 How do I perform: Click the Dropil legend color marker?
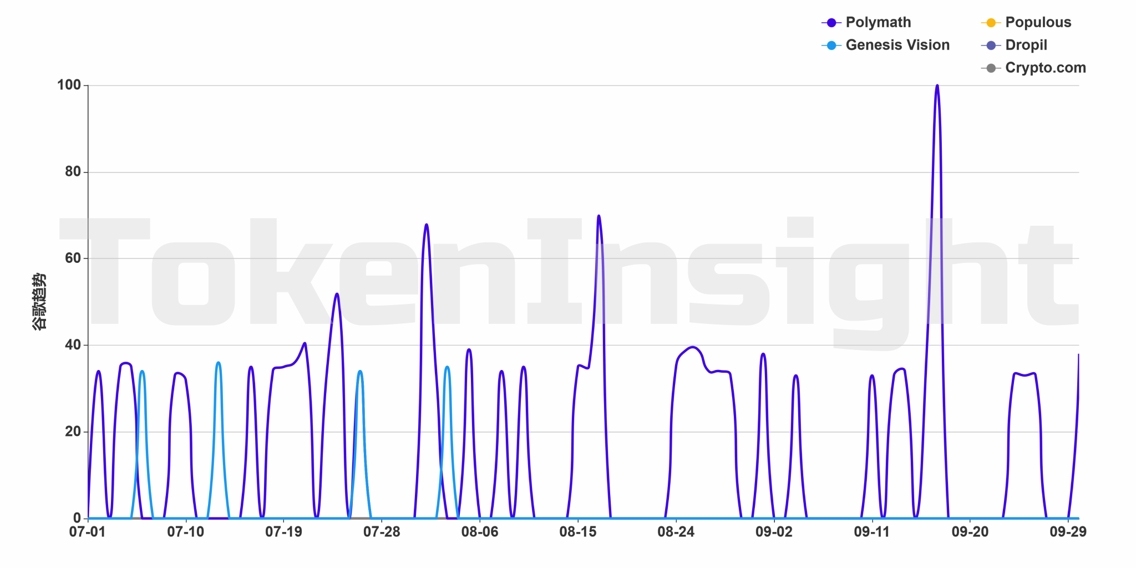(991, 45)
